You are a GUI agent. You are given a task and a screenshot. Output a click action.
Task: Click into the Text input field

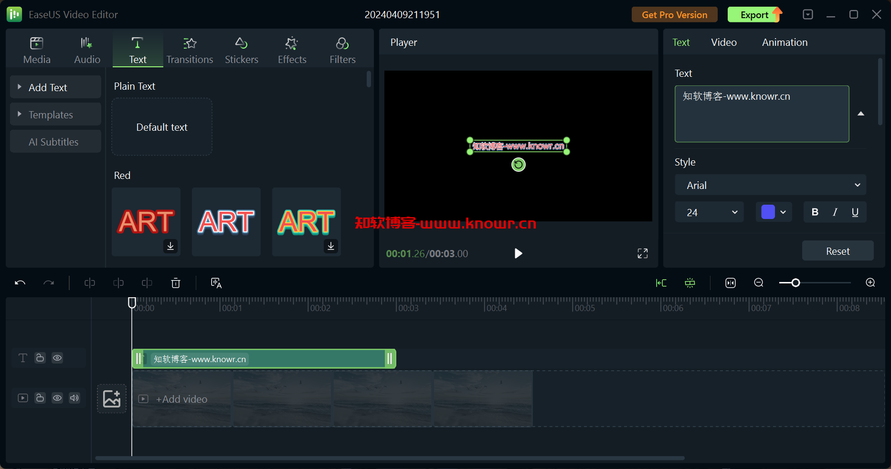[x=762, y=114]
